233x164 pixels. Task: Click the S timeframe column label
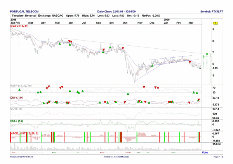[204, 56]
